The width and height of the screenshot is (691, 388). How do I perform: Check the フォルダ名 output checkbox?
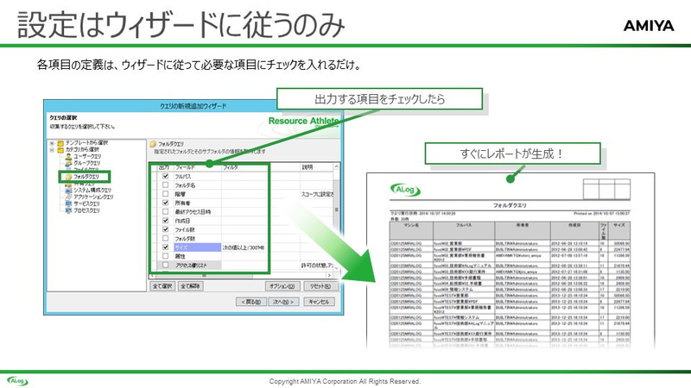tap(166, 185)
